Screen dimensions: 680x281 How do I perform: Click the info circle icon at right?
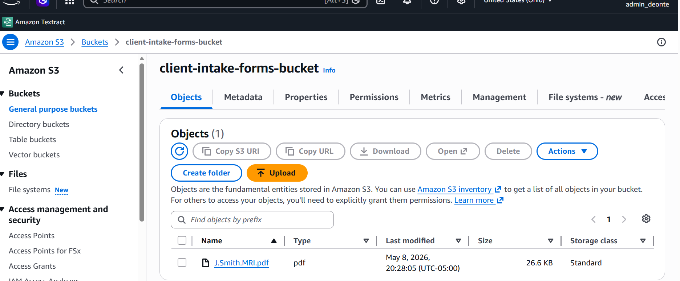tap(661, 42)
